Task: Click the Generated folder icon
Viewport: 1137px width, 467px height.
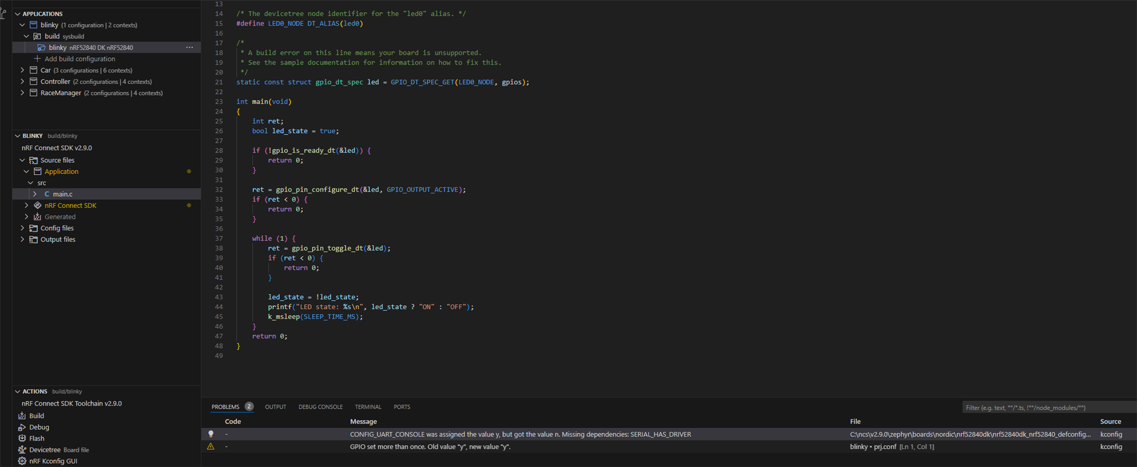Action: (x=38, y=217)
